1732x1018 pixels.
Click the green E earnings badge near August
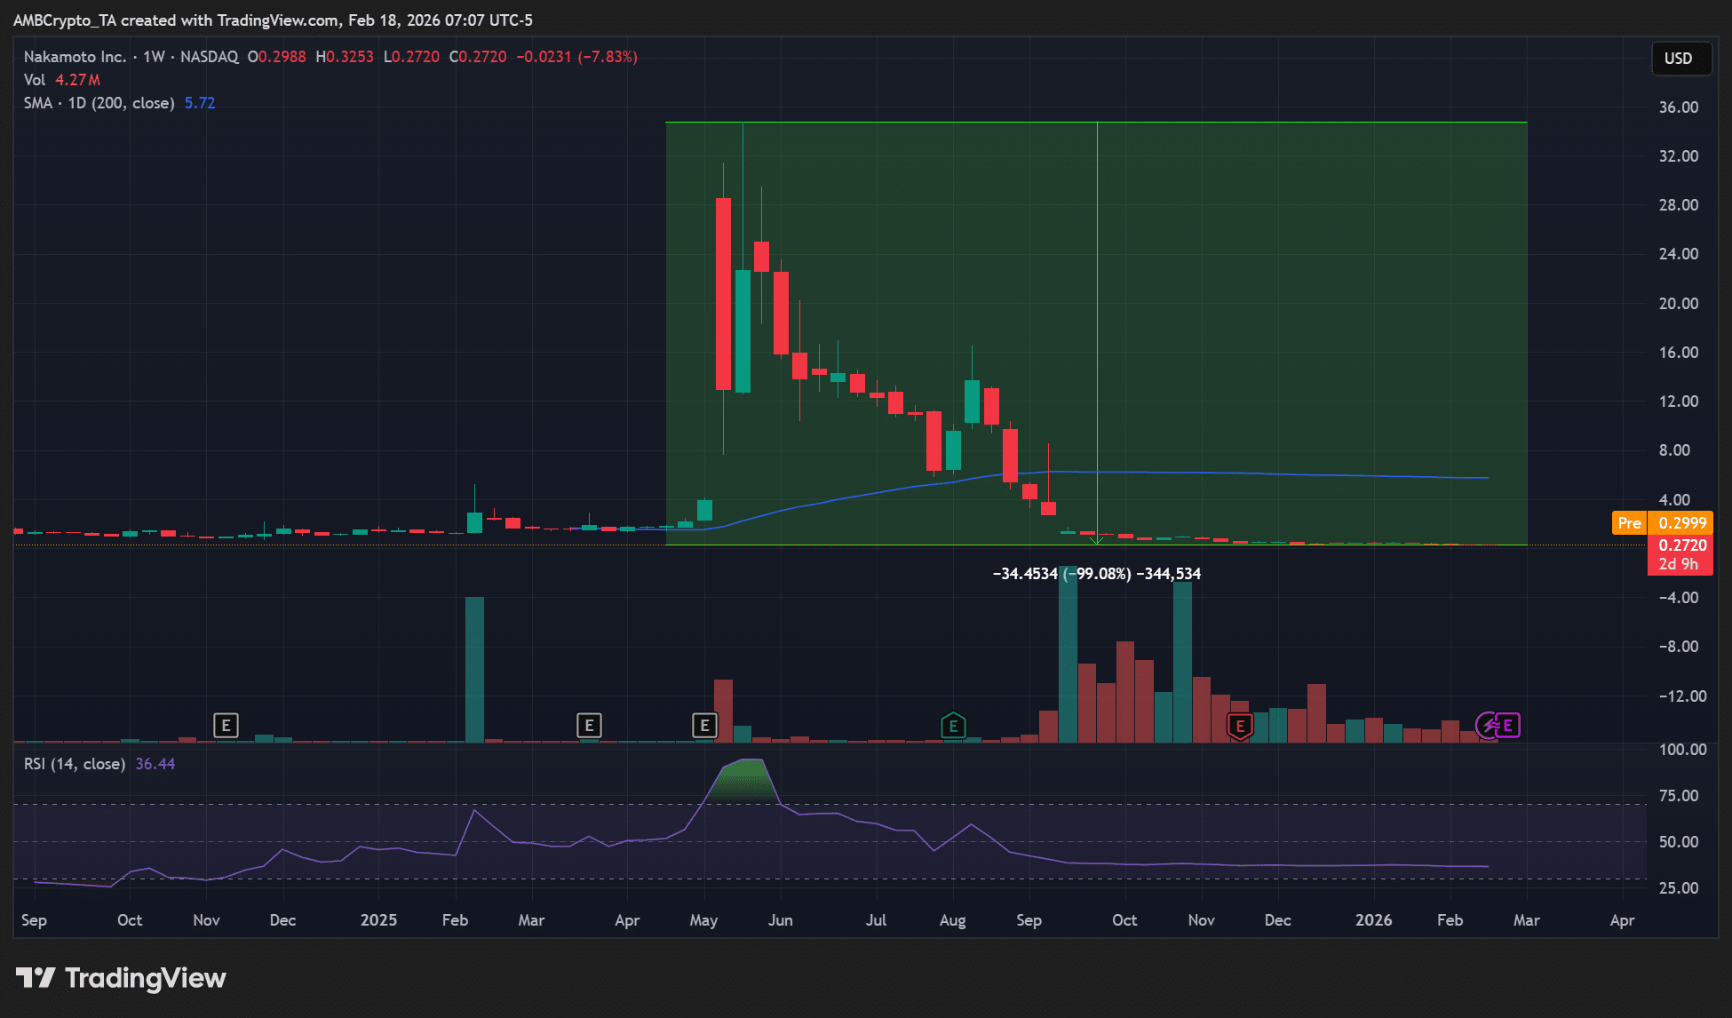(952, 726)
